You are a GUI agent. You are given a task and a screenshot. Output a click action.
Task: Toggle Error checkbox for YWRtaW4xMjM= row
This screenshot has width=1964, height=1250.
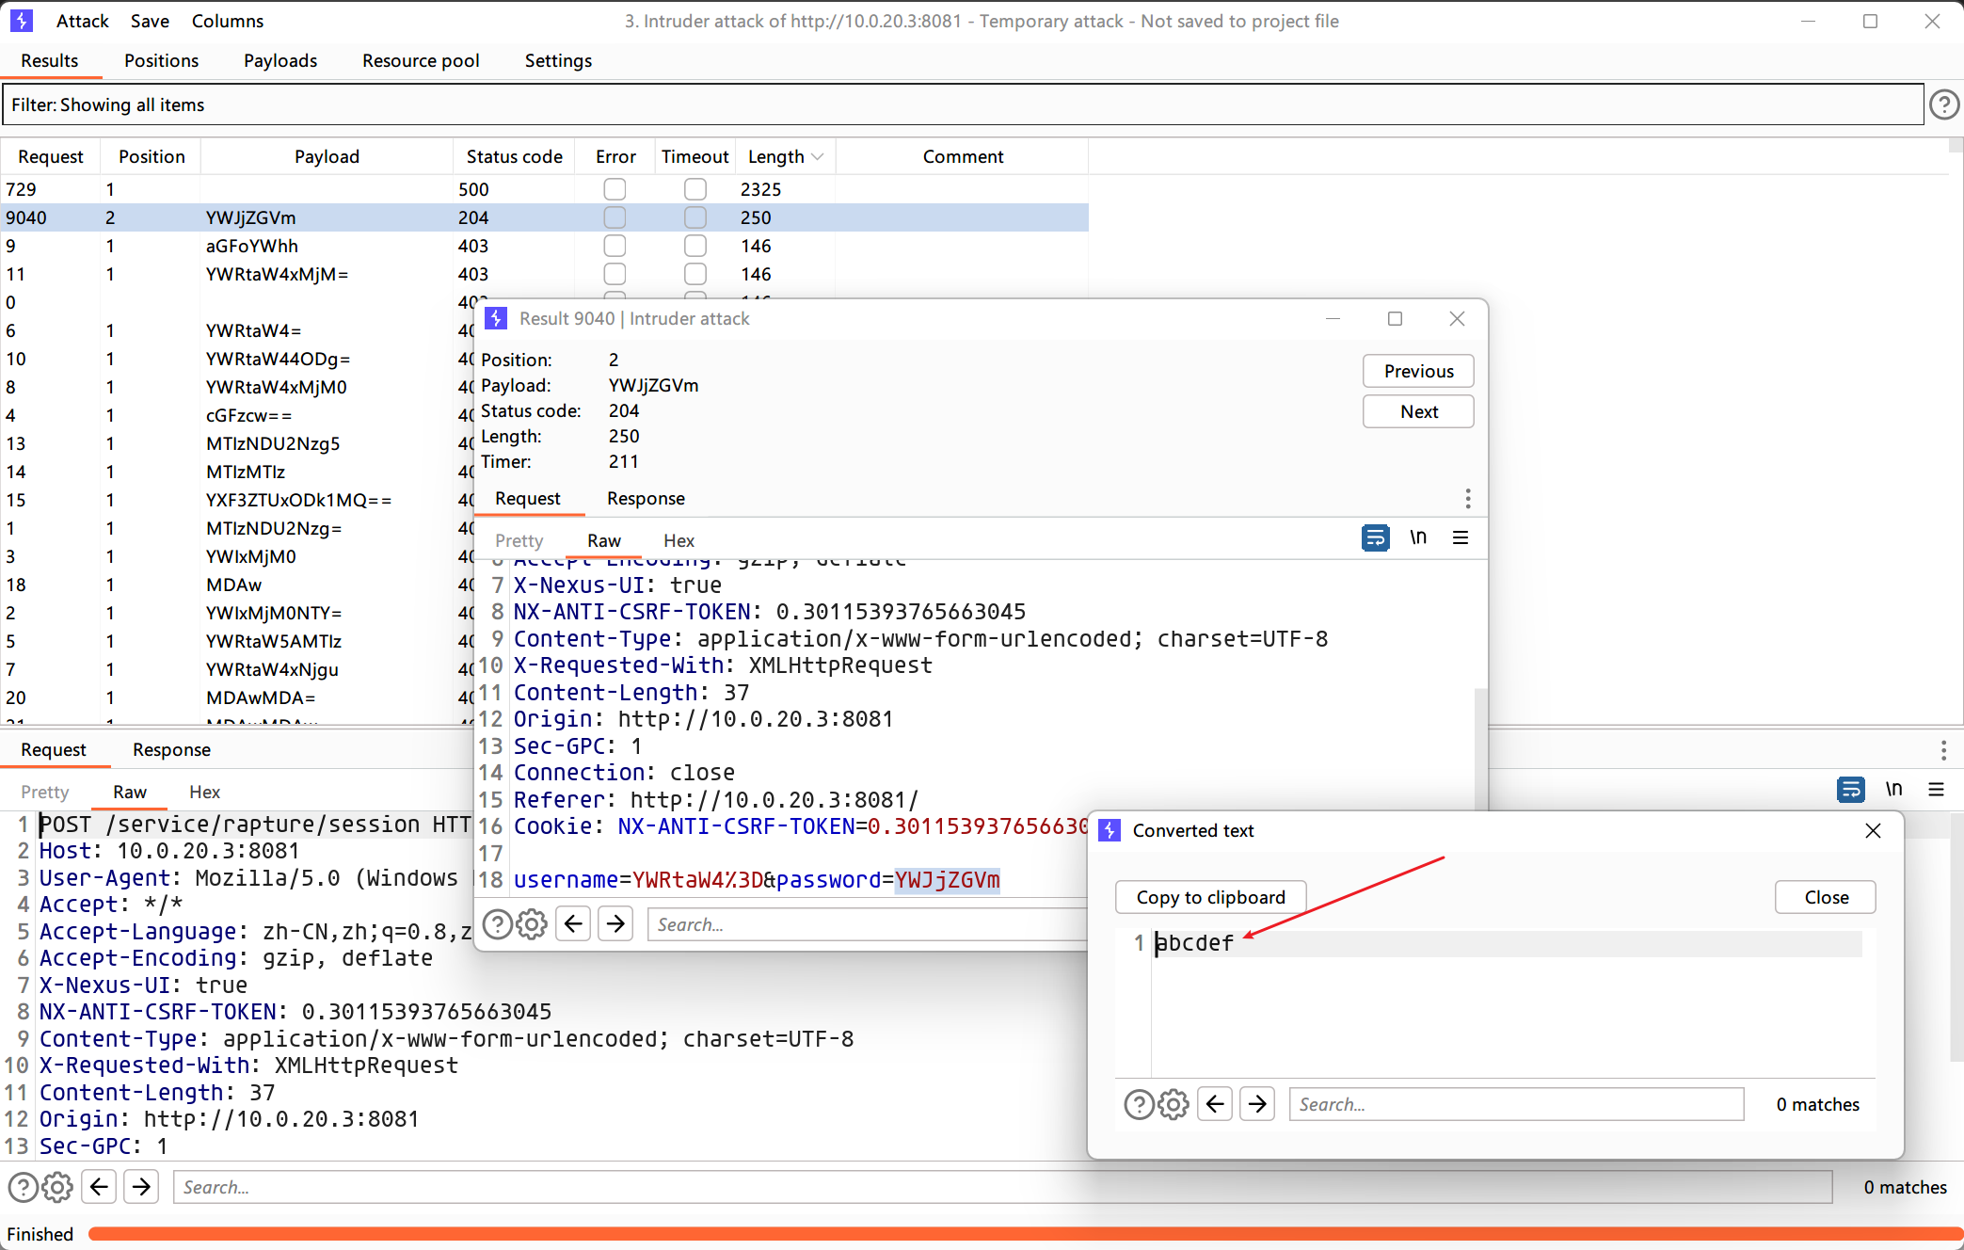point(615,274)
